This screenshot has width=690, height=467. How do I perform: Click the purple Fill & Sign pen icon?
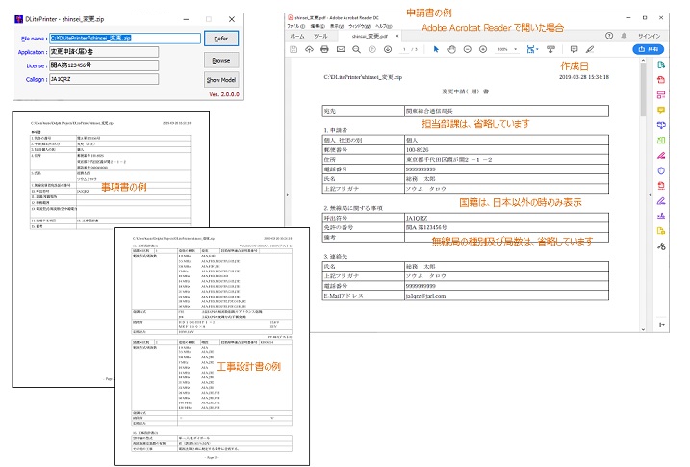point(661,201)
